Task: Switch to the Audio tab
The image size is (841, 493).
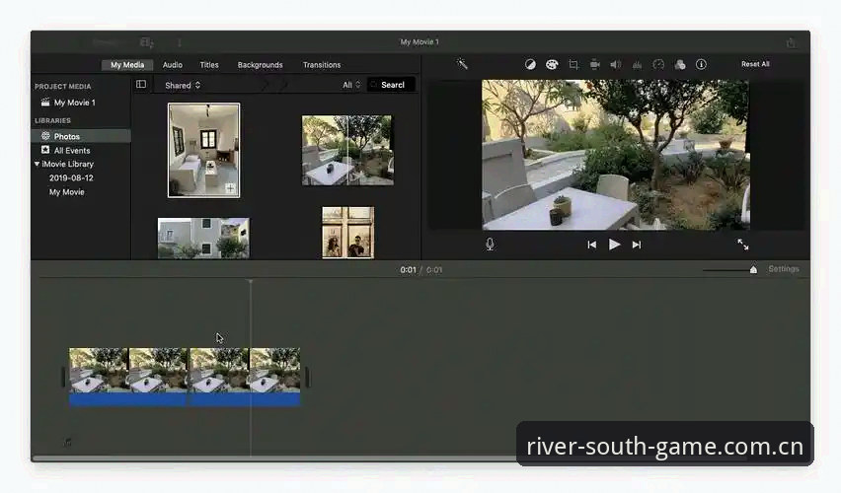Action: (x=172, y=65)
